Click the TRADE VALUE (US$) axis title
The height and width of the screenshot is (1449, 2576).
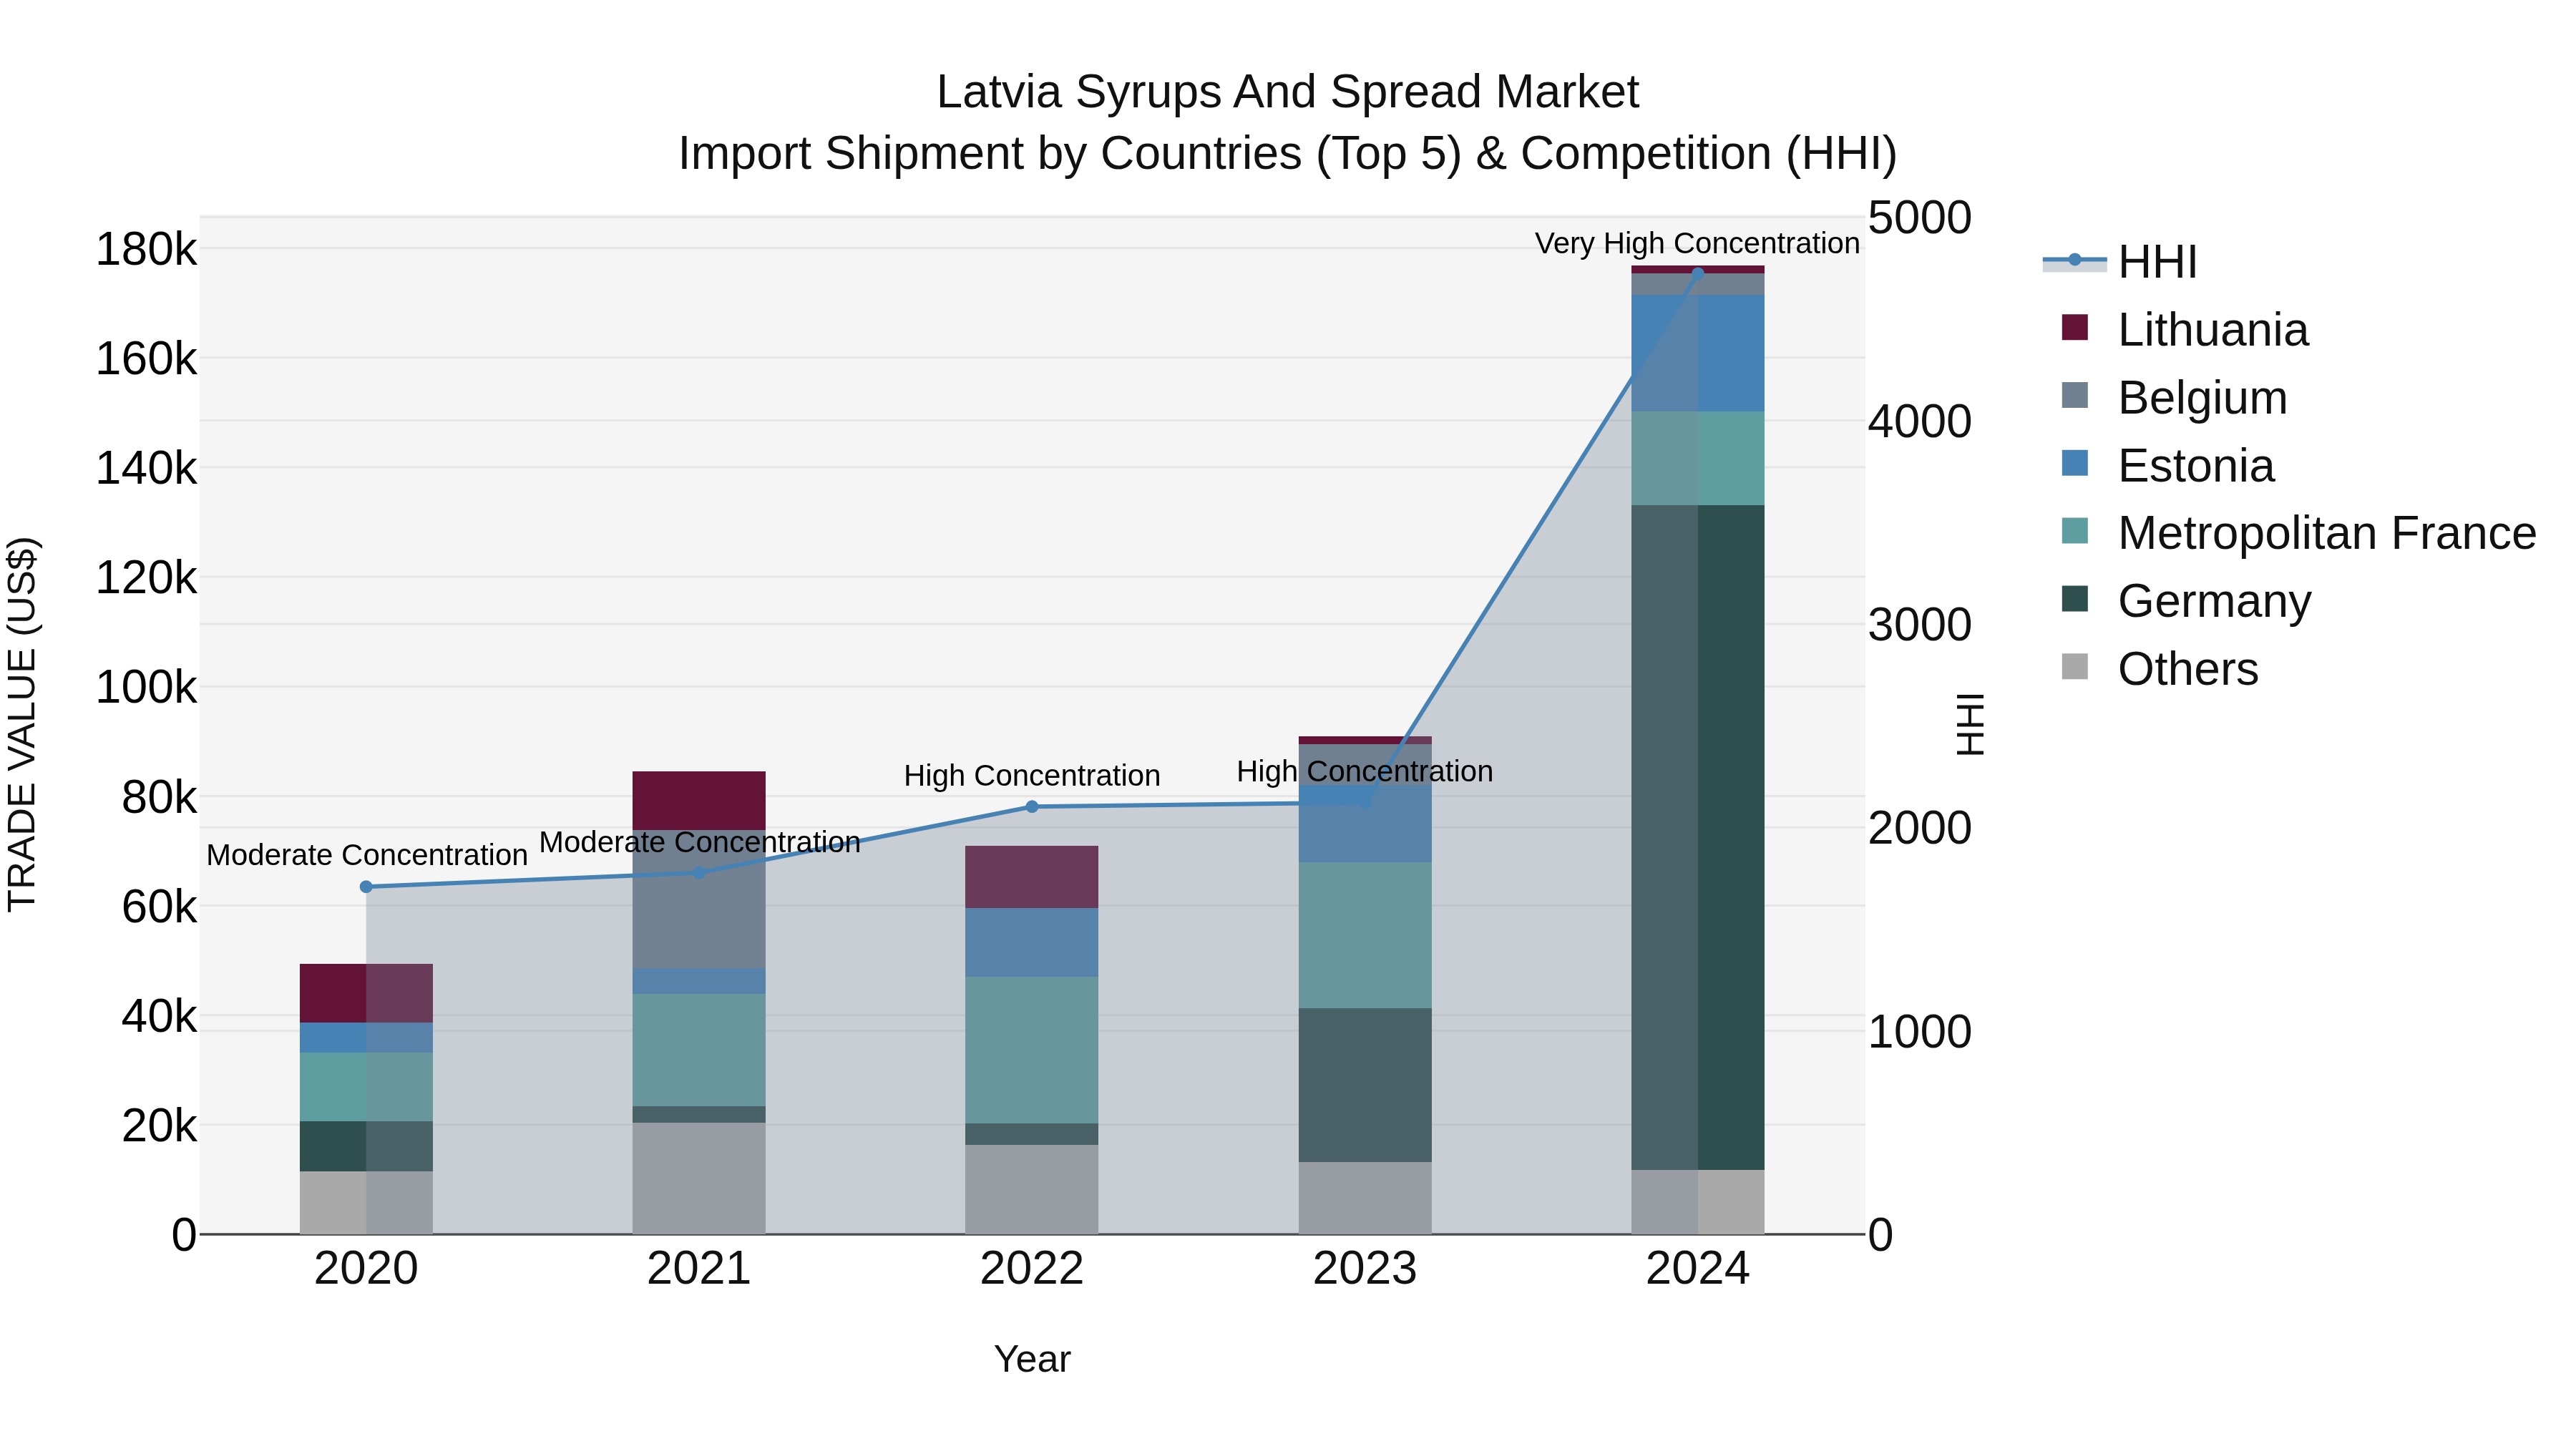pyautogui.click(x=22, y=724)
